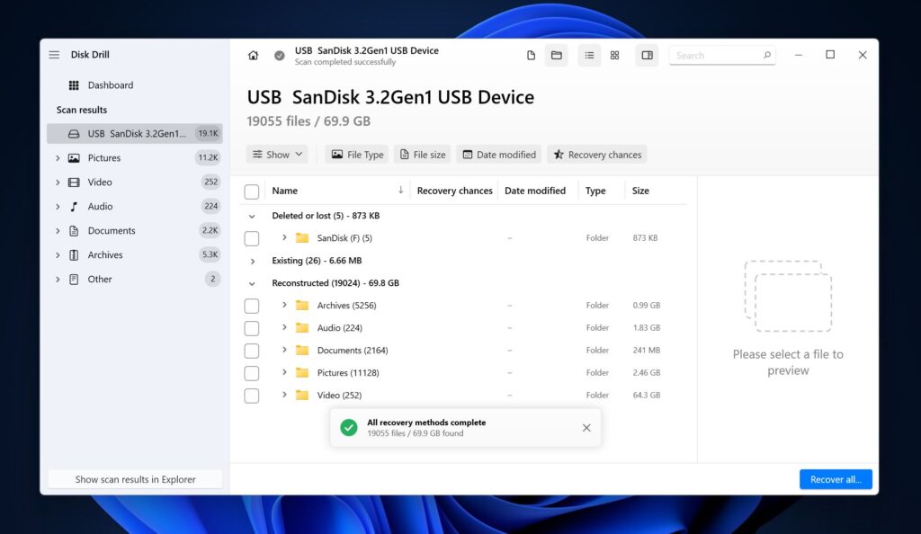The height and width of the screenshot is (534, 921).
Task: Switch to grid view layout
Action: [x=615, y=55]
